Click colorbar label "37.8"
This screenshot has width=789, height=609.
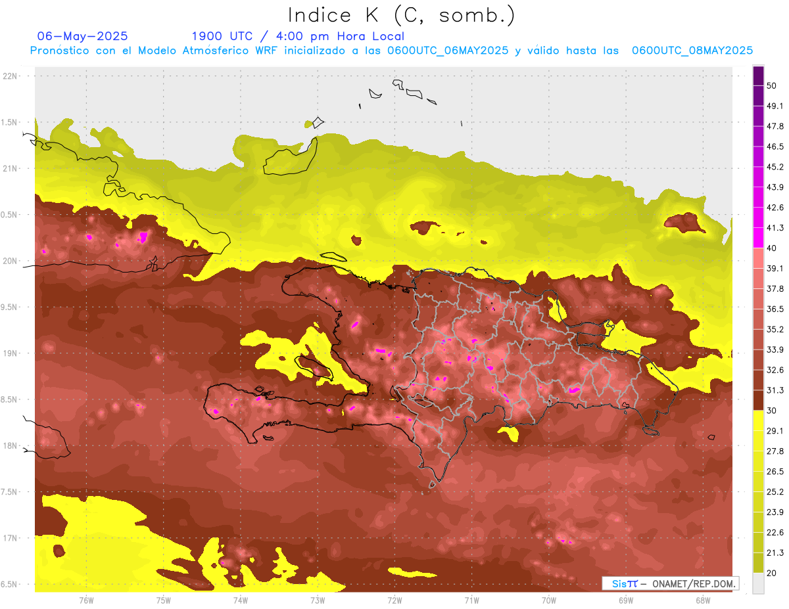(775, 288)
